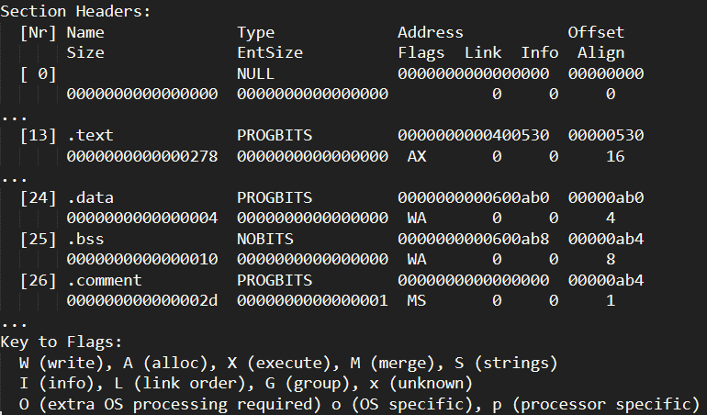
Task: Click the .text section name
Action: click(90, 135)
